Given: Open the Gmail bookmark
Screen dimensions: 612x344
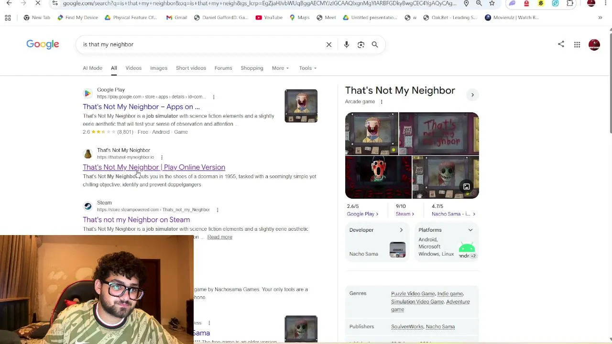Looking at the screenshot, I should coord(176,18).
